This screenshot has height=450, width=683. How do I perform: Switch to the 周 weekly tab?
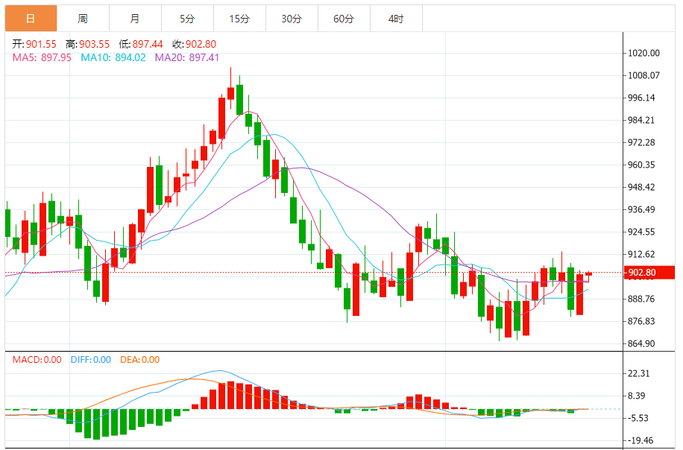click(83, 19)
